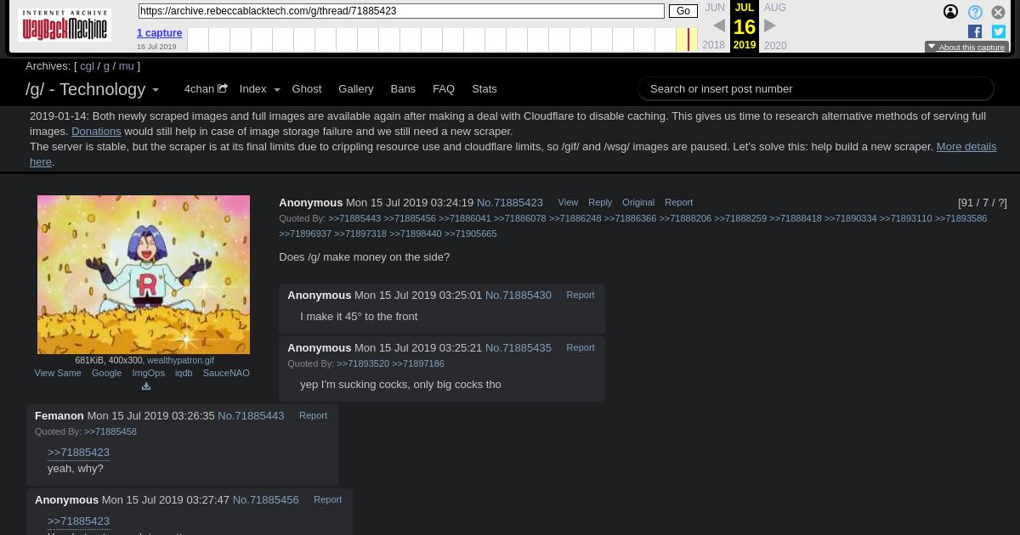
Task: Open the Bans menu item
Action: [x=403, y=88]
